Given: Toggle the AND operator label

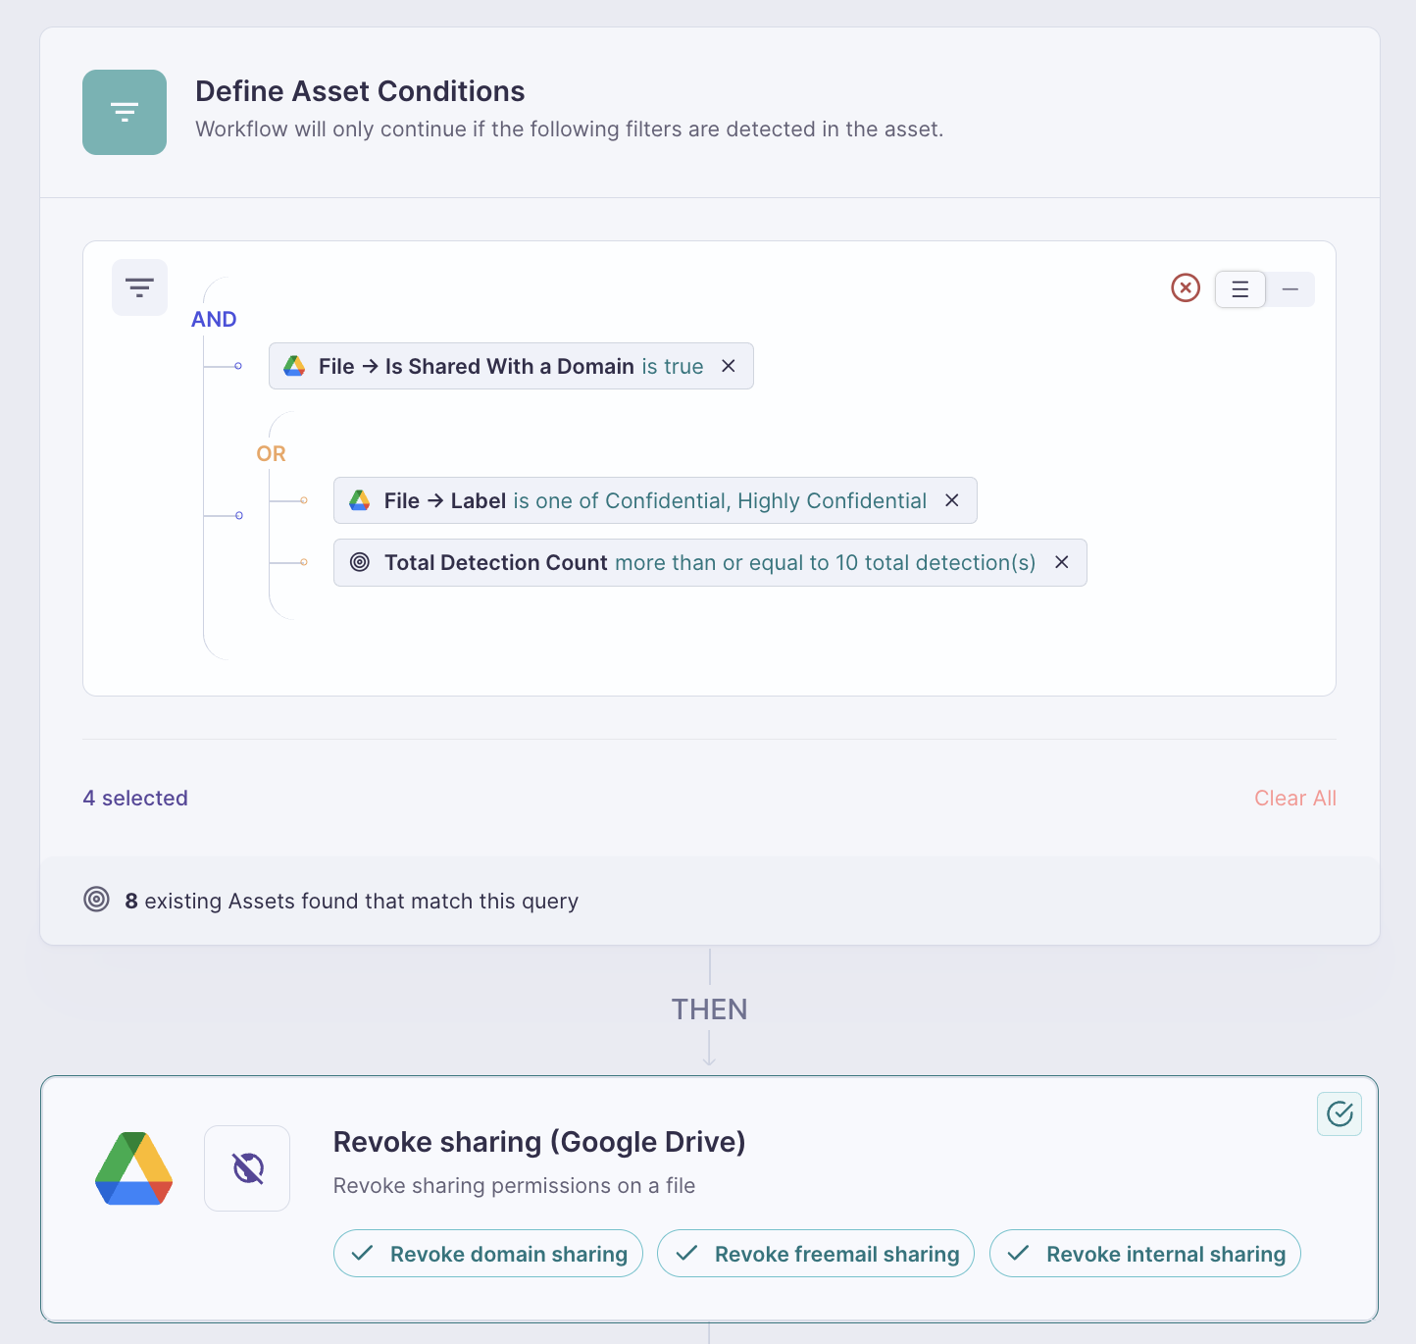Looking at the screenshot, I should click(x=214, y=319).
